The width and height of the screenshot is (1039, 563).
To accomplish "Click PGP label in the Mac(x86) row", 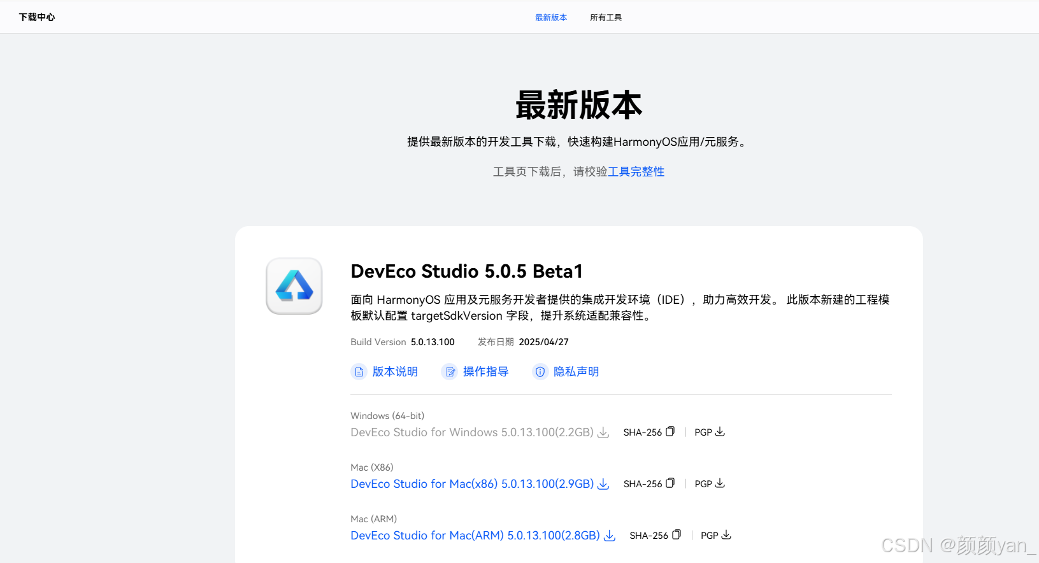I will point(703,484).
